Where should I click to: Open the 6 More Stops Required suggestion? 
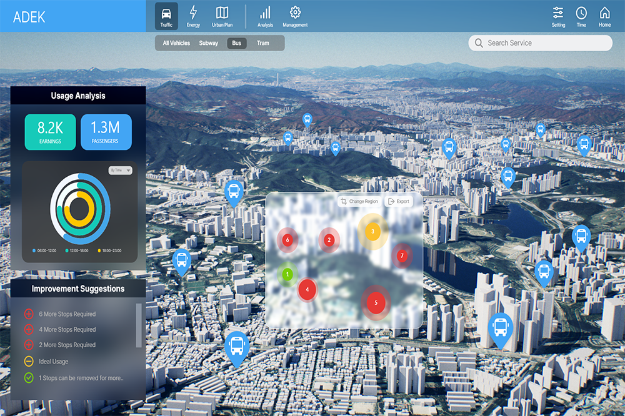pos(67,314)
